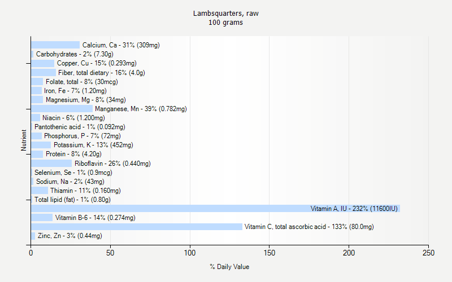Click the Thiamin 11% label

tap(85, 191)
